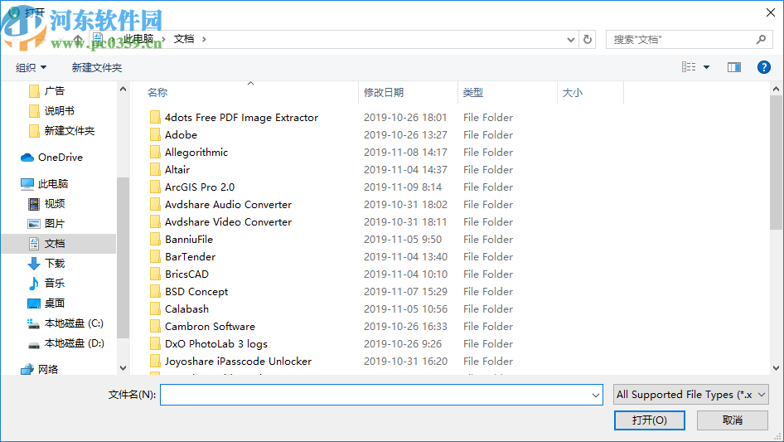
Task: Click the 新建文件夹 toolbar button
Action: [x=97, y=67]
